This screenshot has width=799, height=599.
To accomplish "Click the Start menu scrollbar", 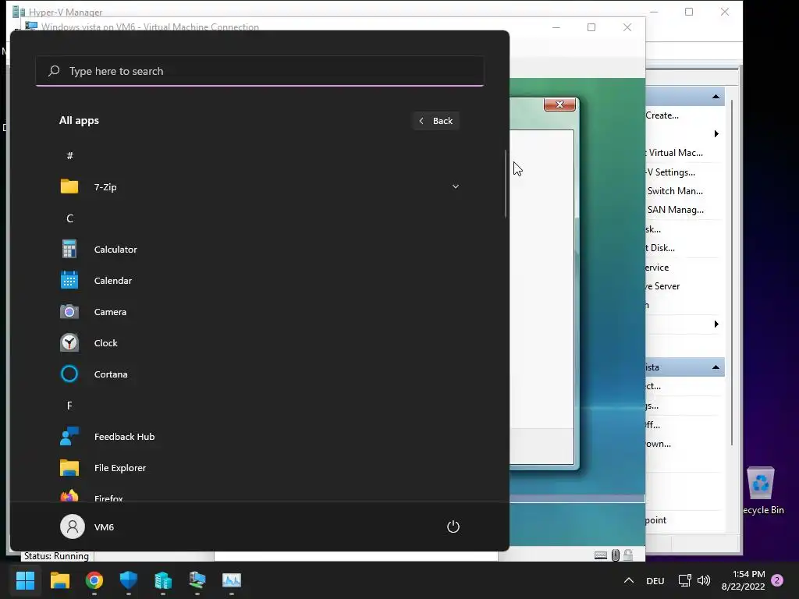I will pyautogui.click(x=506, y=183).
